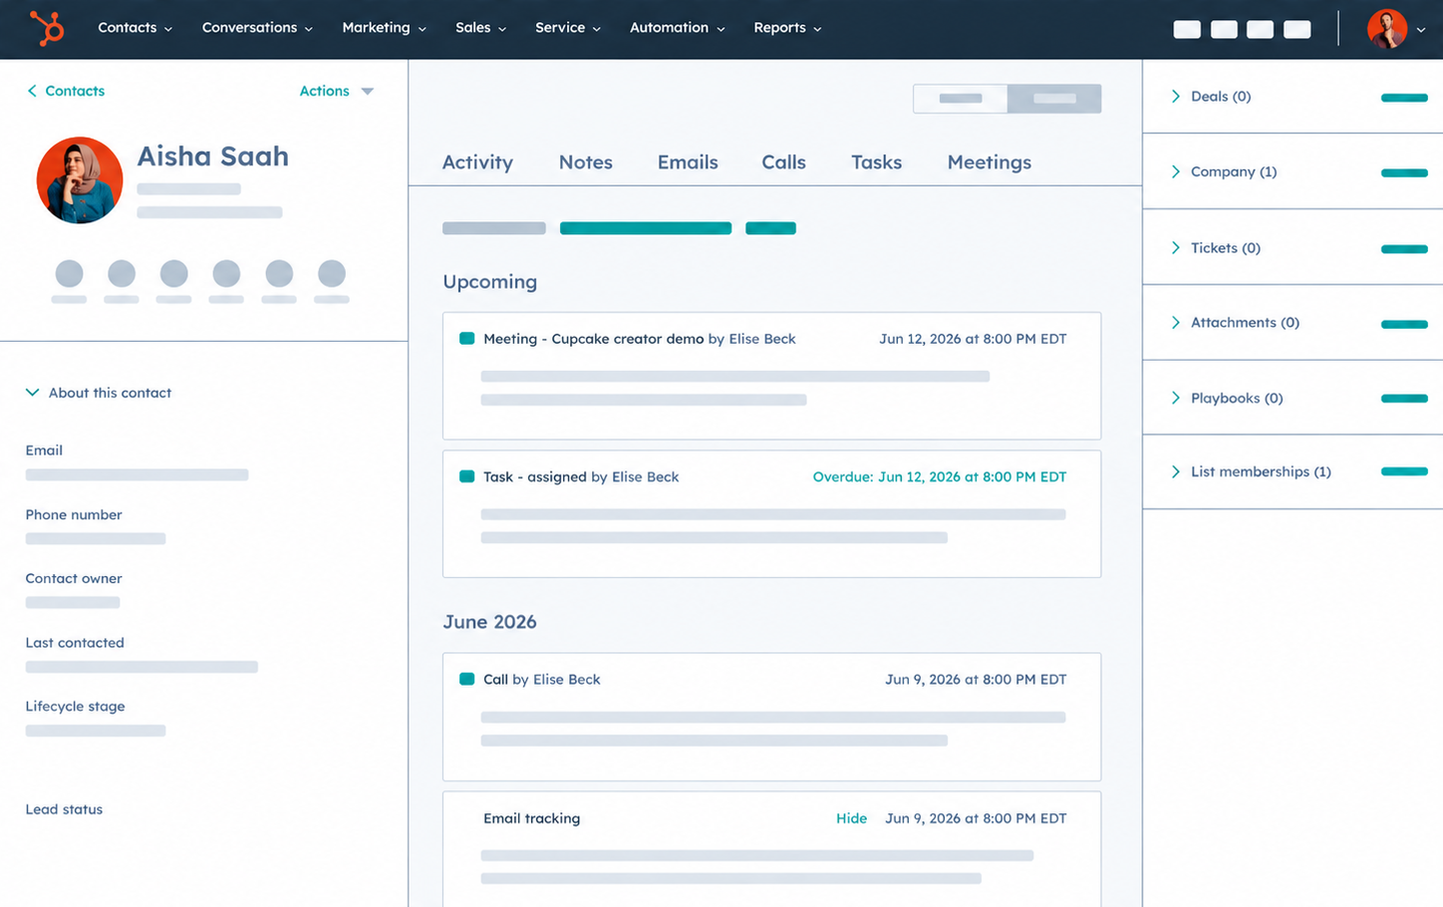This screenshot has width=1443, height=907.
Task: Click the teal button in the Deals row
Action: [x=1404, y=98]
